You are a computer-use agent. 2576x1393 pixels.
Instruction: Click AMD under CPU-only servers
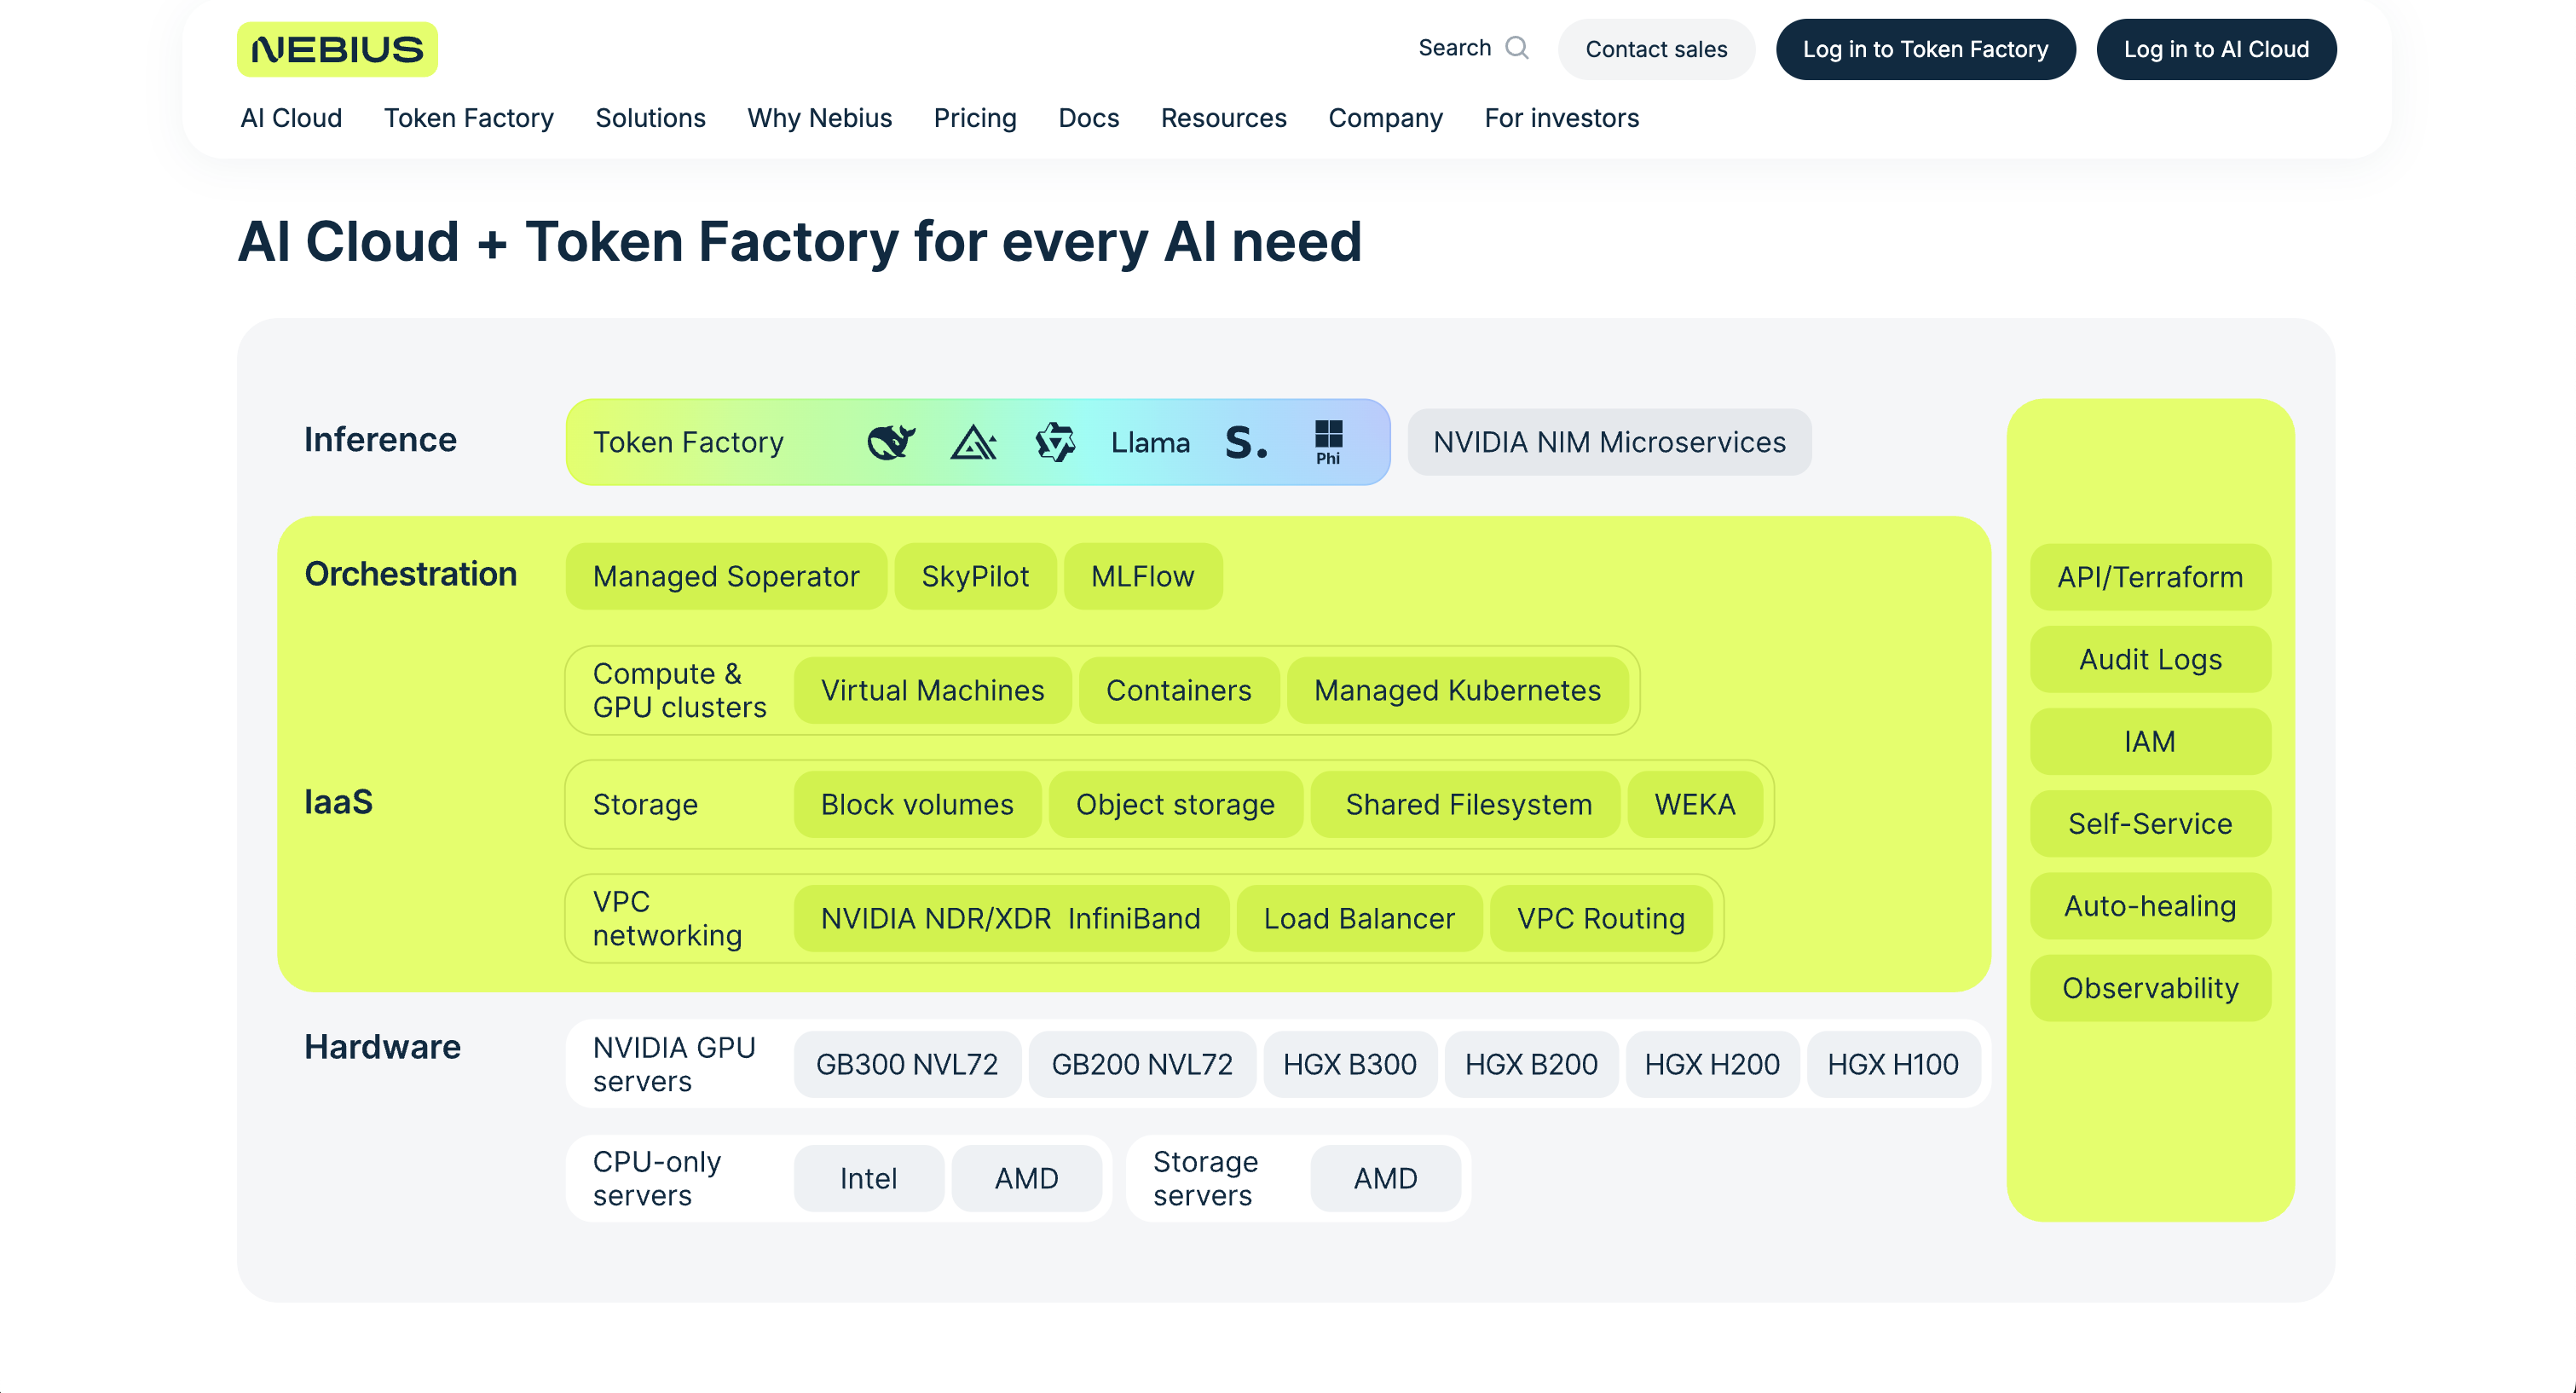1026,1178
